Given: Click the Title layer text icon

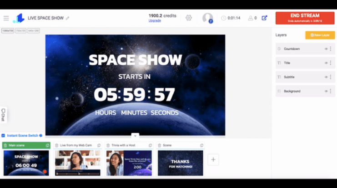Looking at the screenshot, I should point(279,63).
